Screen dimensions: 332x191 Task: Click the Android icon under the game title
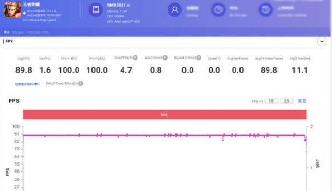[x=24, y=13]
